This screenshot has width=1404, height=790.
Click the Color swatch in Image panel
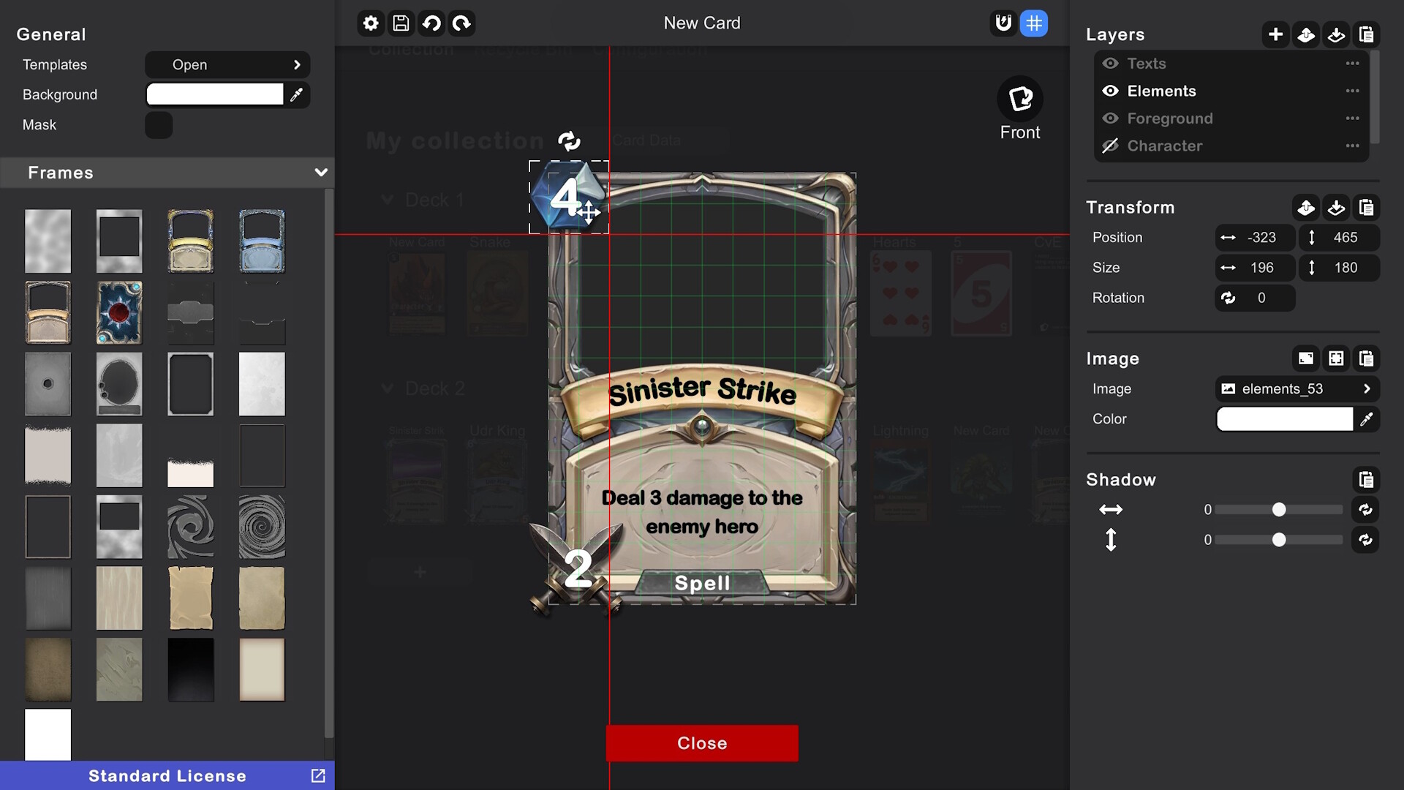[x=1286, y=418]
